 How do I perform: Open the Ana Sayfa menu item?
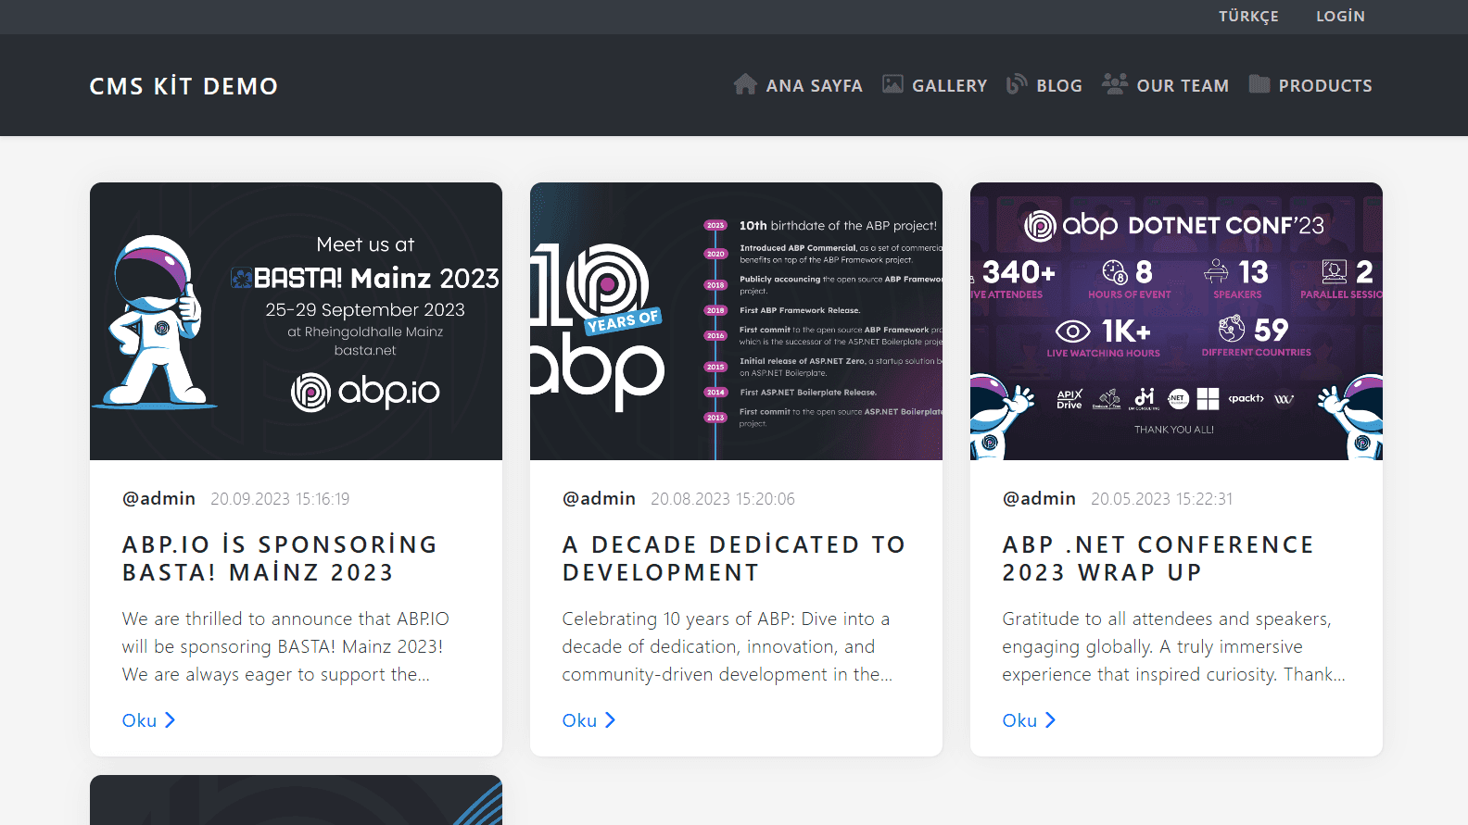tap(798, 85)
